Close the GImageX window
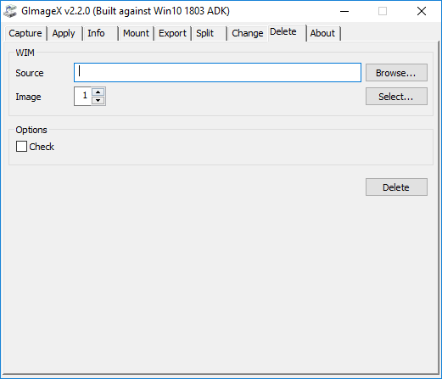 pyautogui.click(x=422, y=11)
